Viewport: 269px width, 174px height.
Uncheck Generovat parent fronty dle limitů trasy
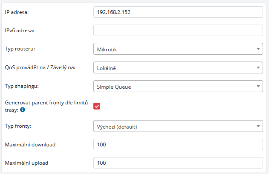(x=97, y=106)
